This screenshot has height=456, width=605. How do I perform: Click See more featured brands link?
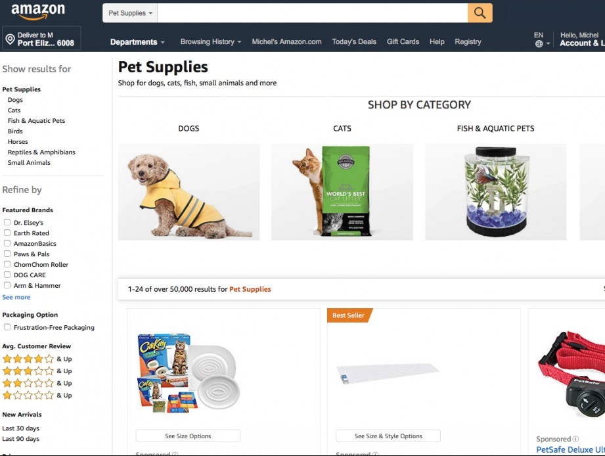click(16, 297)
